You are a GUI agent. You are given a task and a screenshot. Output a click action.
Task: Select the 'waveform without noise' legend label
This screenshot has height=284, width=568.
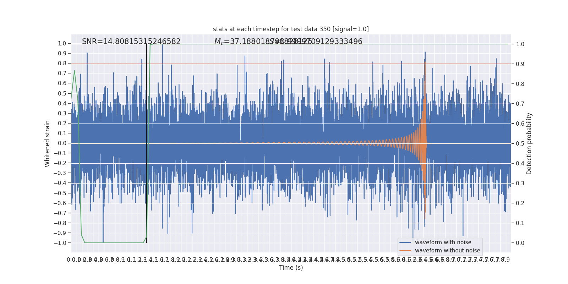(x=447, y=251)
